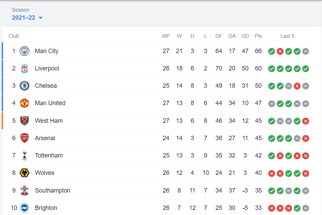Click the Arsenal club crest
This screenshot has height=215, width=322.
[25, 138]
